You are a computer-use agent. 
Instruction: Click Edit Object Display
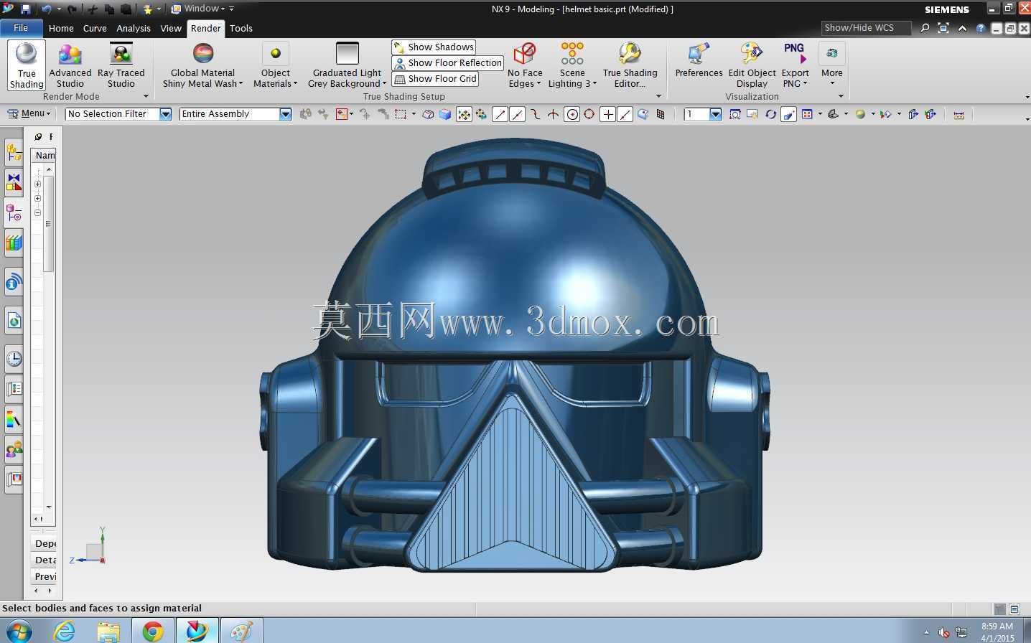752,65
